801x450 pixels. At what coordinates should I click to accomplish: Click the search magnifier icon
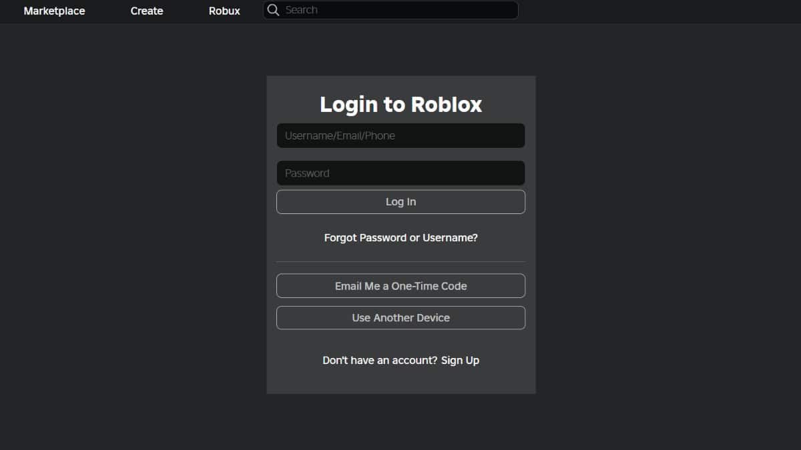tap(273, 10)
